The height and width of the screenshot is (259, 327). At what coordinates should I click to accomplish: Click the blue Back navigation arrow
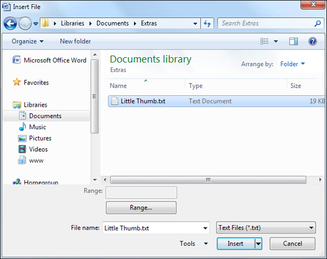(x=10, y=23)
